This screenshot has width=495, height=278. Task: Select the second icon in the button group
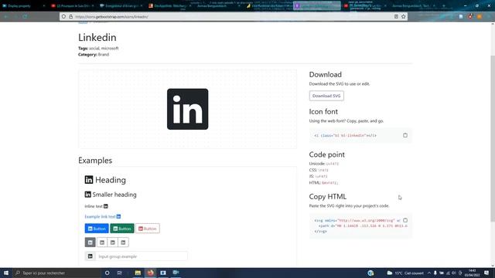pyautogui.click(x=102, y=242)
